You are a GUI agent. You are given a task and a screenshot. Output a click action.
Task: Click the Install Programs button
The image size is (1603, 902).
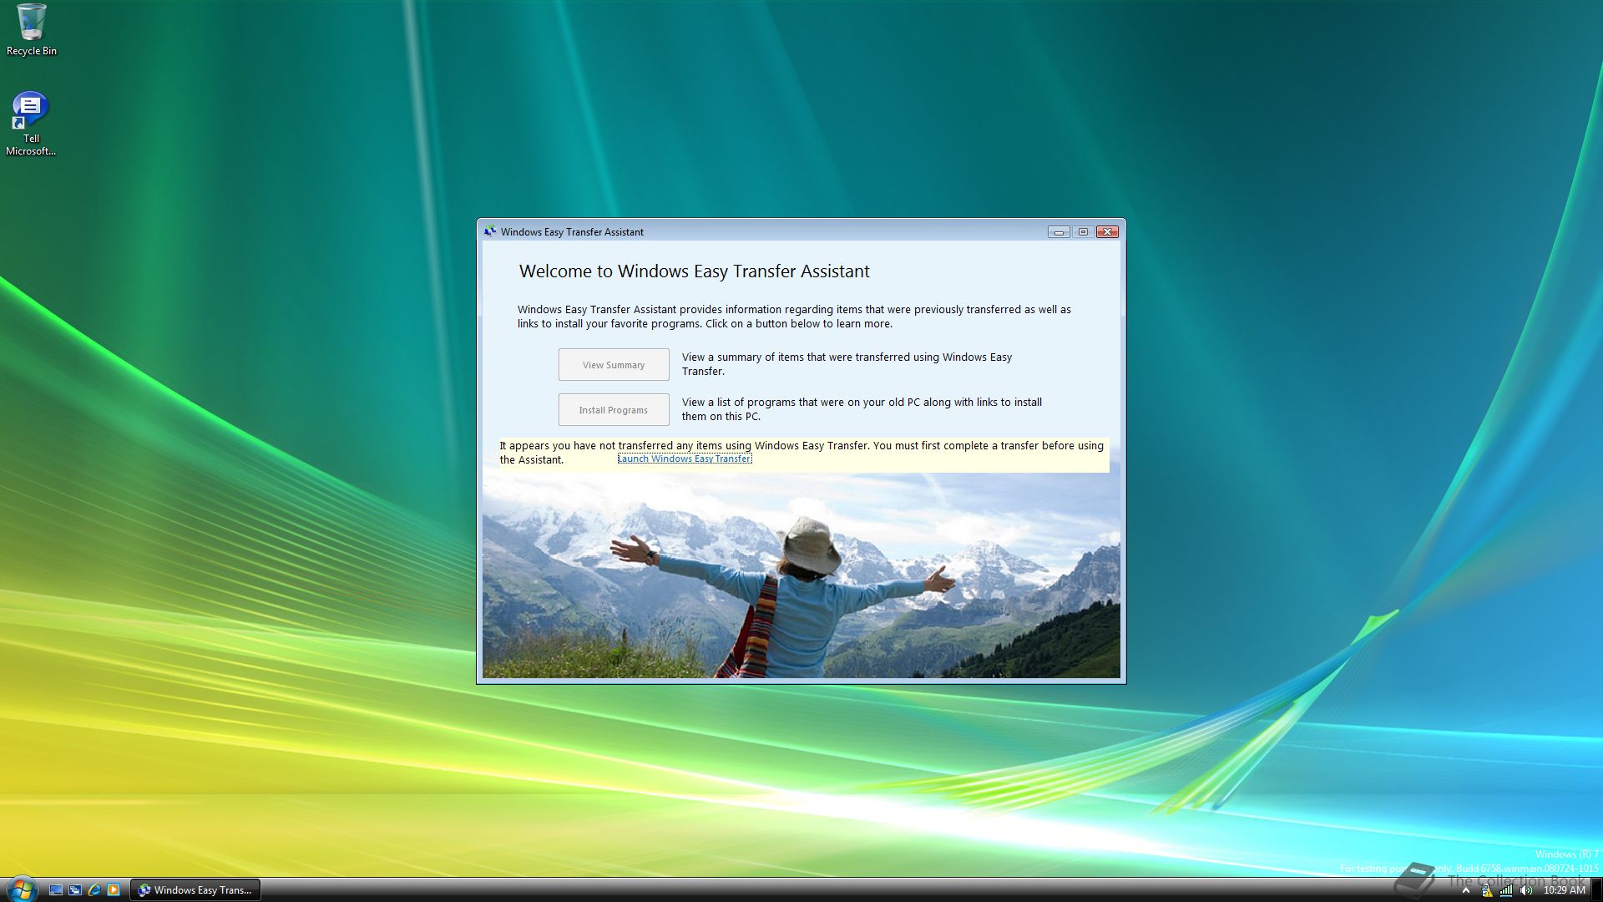(614, 410)
